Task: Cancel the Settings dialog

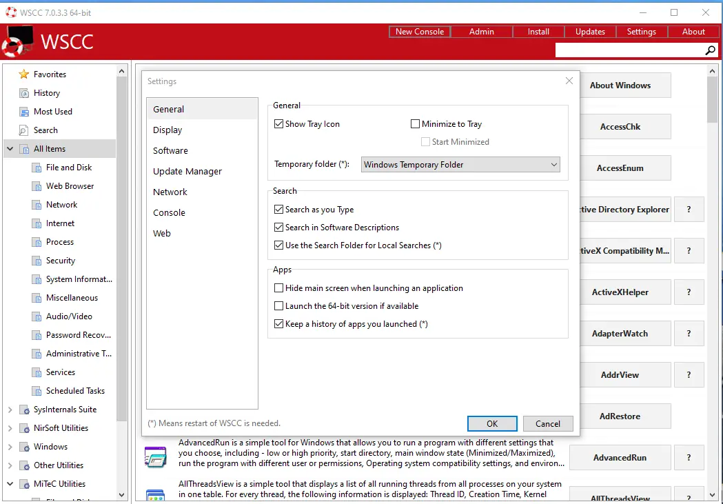Action: [x=548, y=424]
